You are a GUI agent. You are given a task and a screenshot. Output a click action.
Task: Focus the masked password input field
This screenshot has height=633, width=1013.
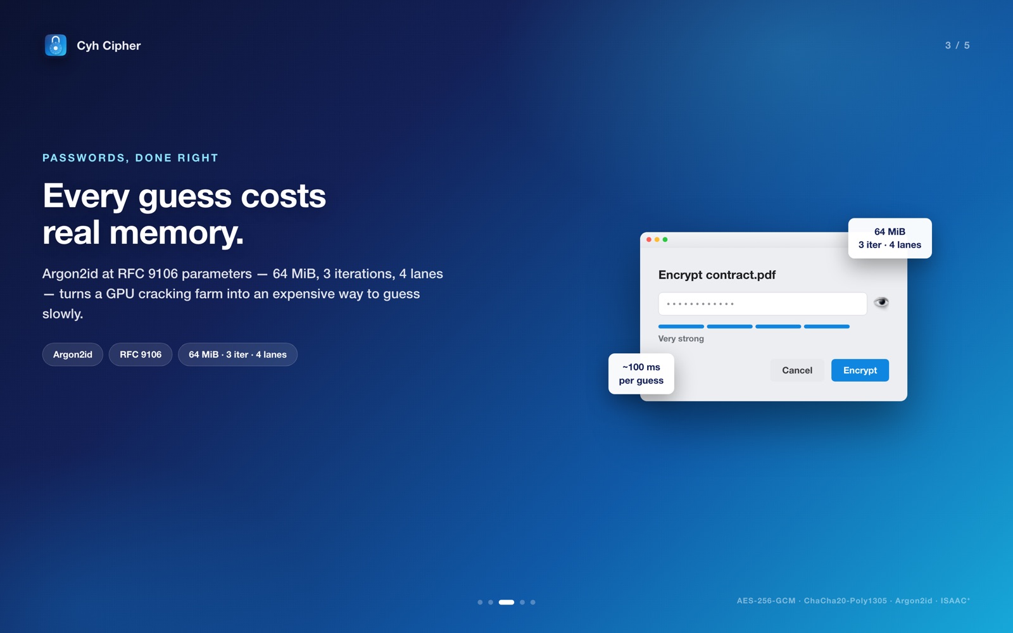pyautogui.click(x=762, y=304)
